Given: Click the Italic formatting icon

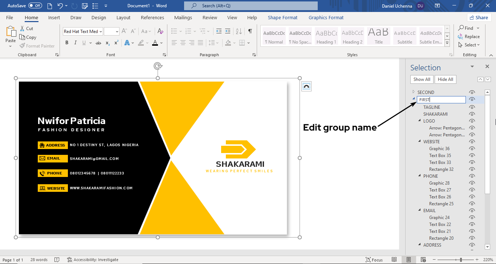Looking at the screenshot, I should pyautogui.click(x=76, y=43).
